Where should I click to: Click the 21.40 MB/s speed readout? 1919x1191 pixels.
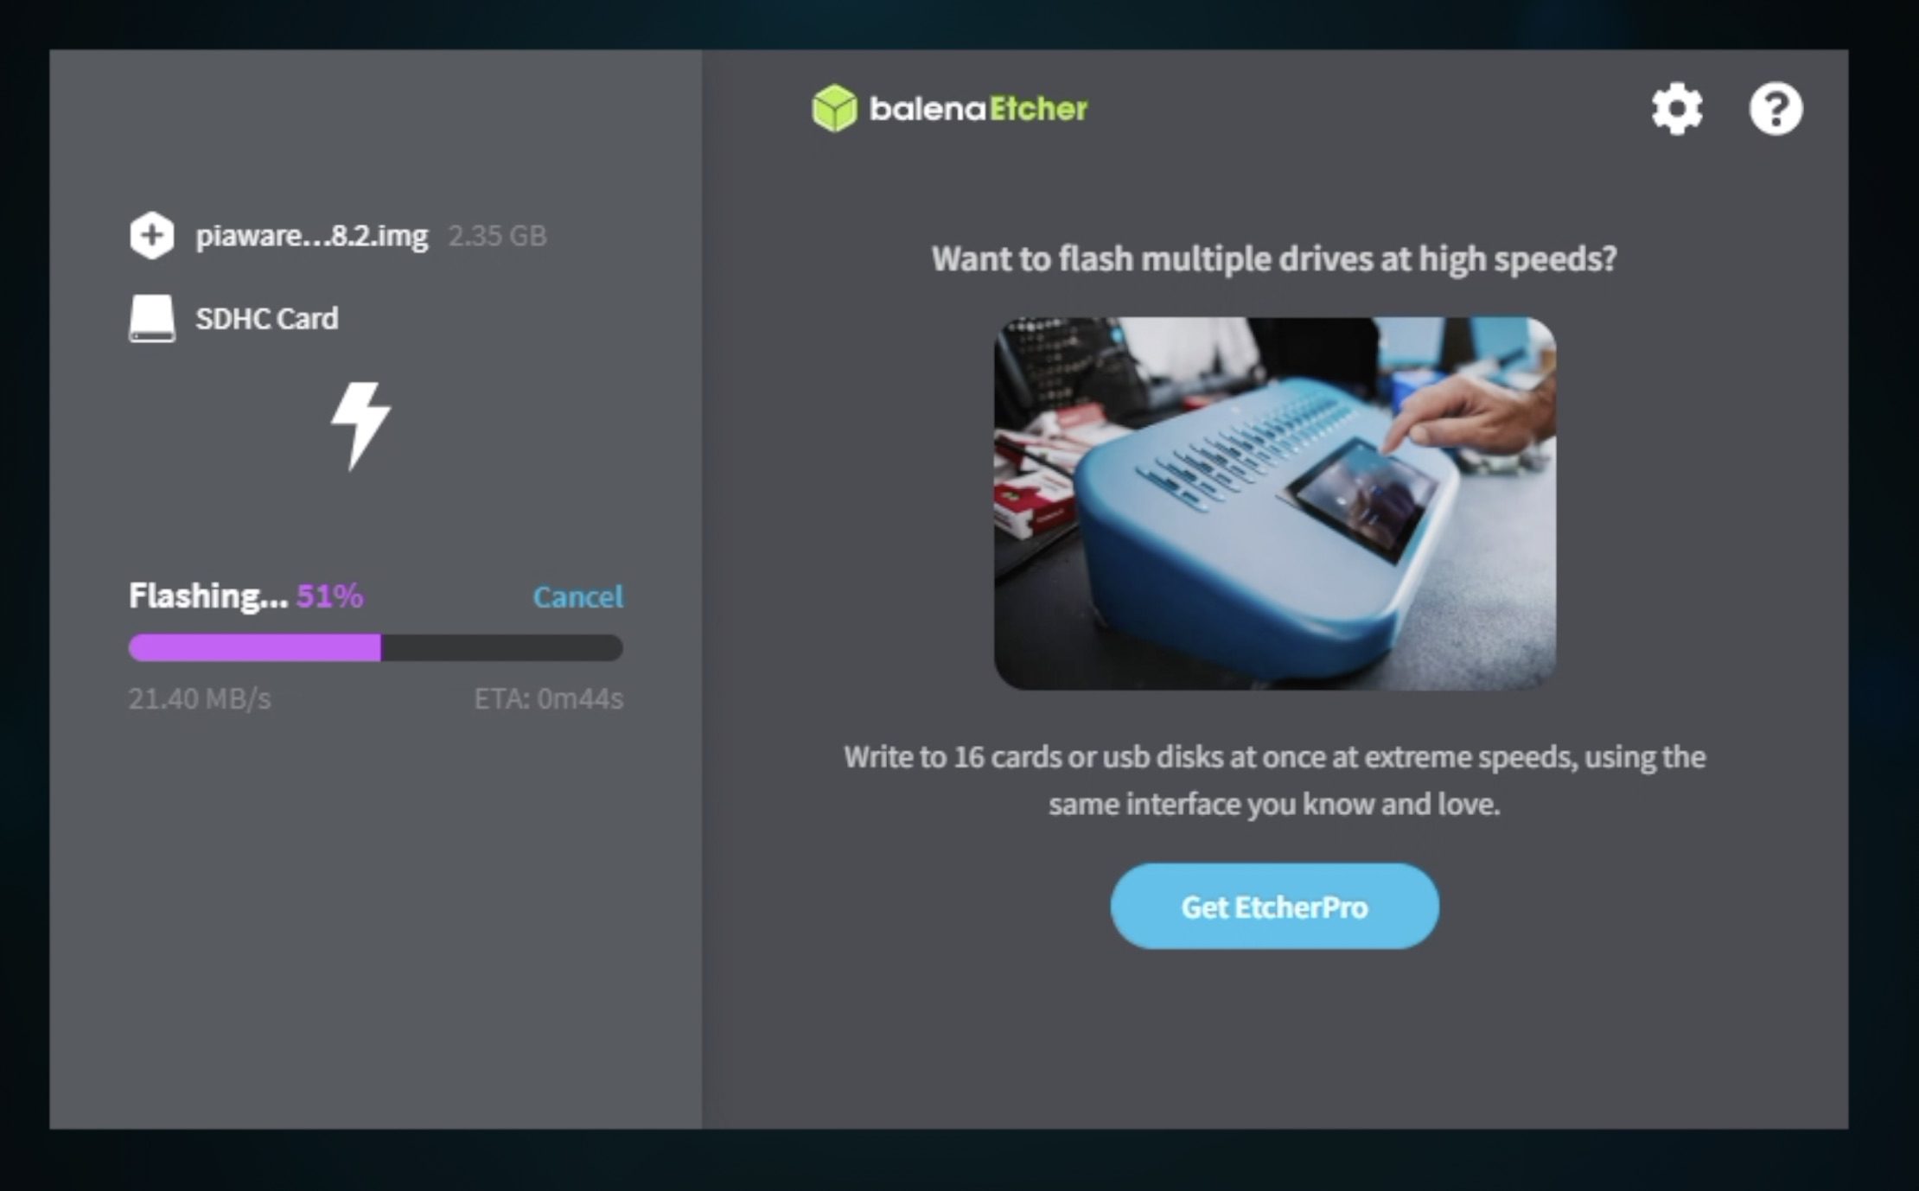[x=200, y=698]
